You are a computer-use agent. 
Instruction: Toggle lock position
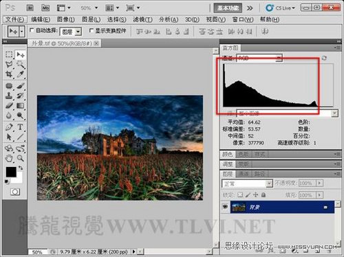coord(255,195)
